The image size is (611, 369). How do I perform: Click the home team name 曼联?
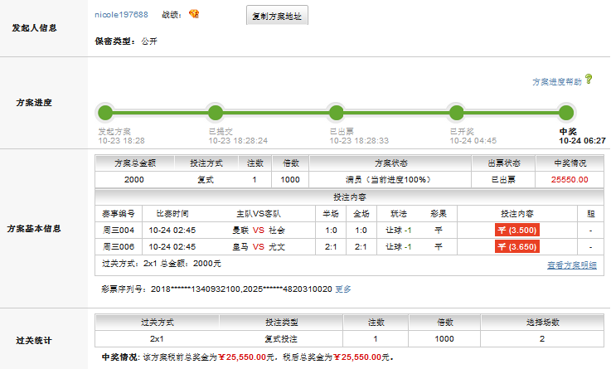tap(239, 230)
